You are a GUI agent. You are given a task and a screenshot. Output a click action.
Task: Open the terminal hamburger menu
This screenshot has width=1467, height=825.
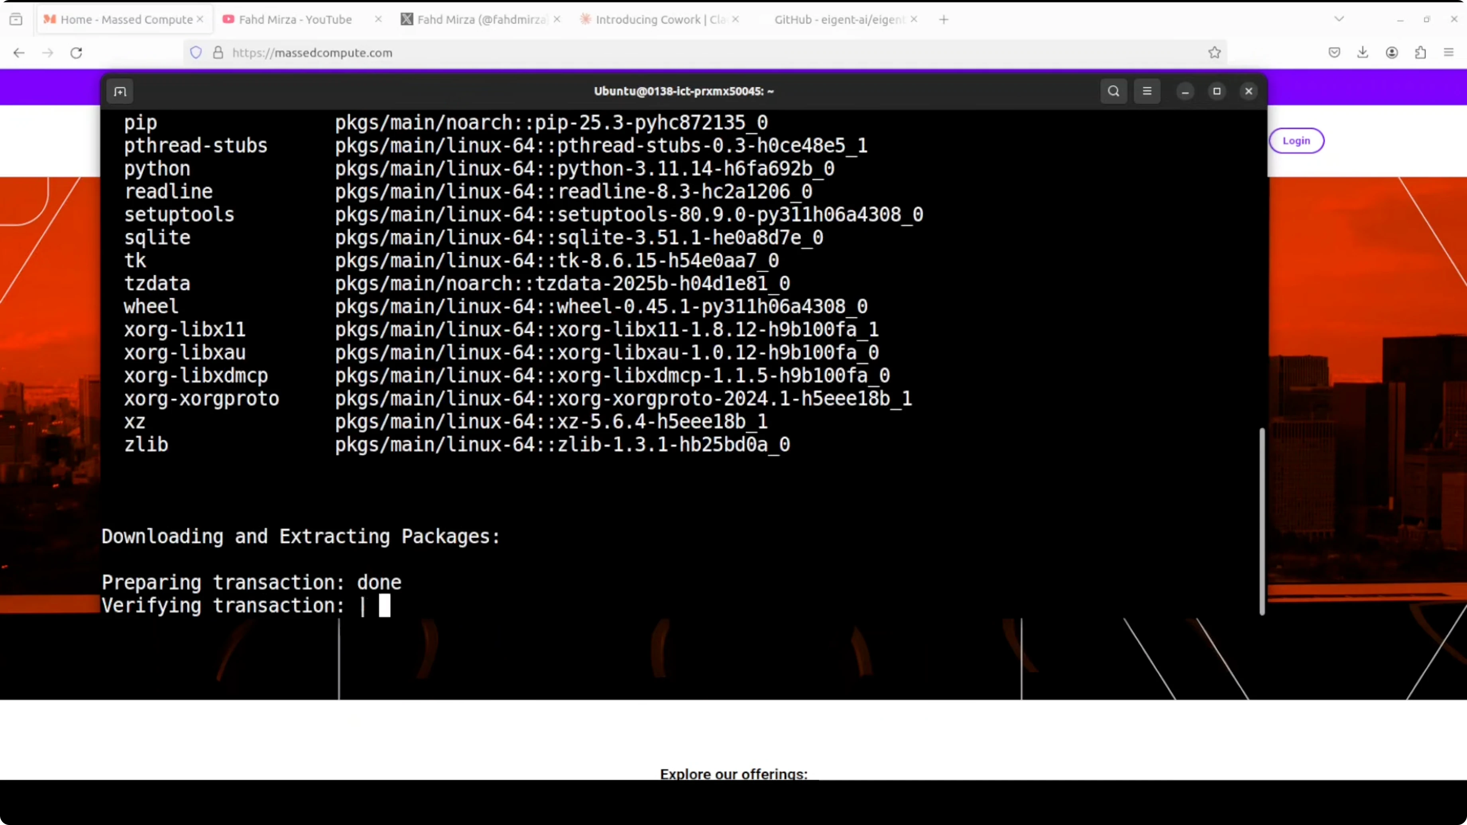pos(1147,91)
